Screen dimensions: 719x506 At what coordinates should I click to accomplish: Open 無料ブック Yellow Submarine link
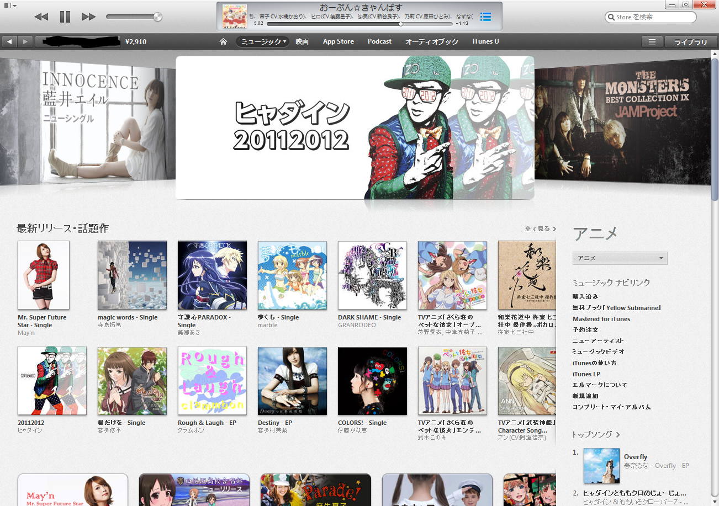pos(617,307)
